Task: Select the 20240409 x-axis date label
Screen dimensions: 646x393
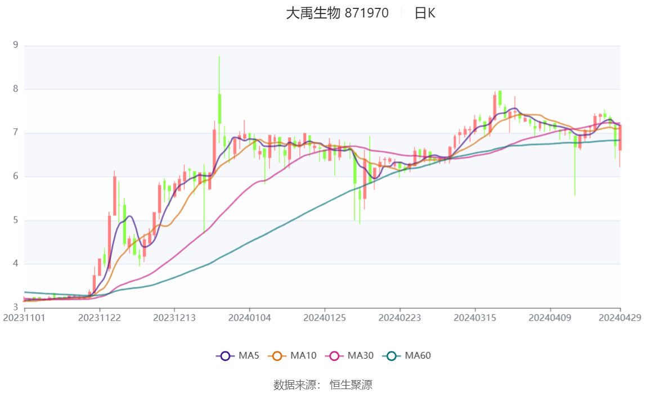Action: click(x=550, y=318)
